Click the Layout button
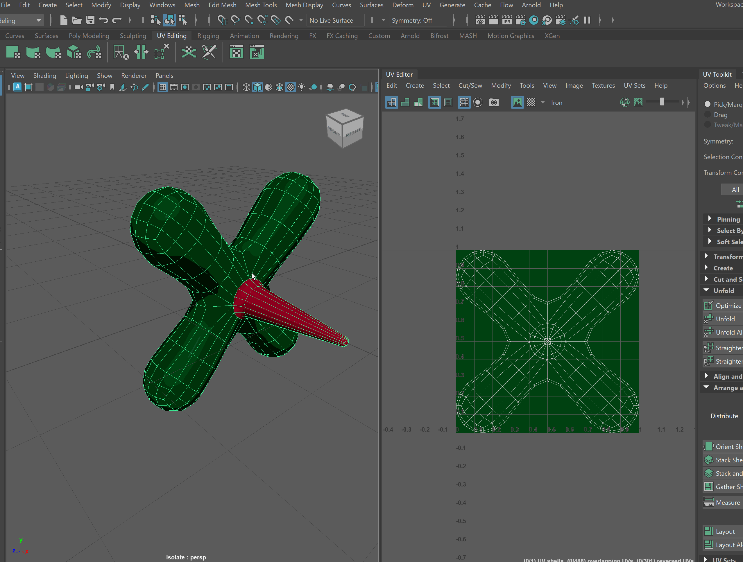 725,532
